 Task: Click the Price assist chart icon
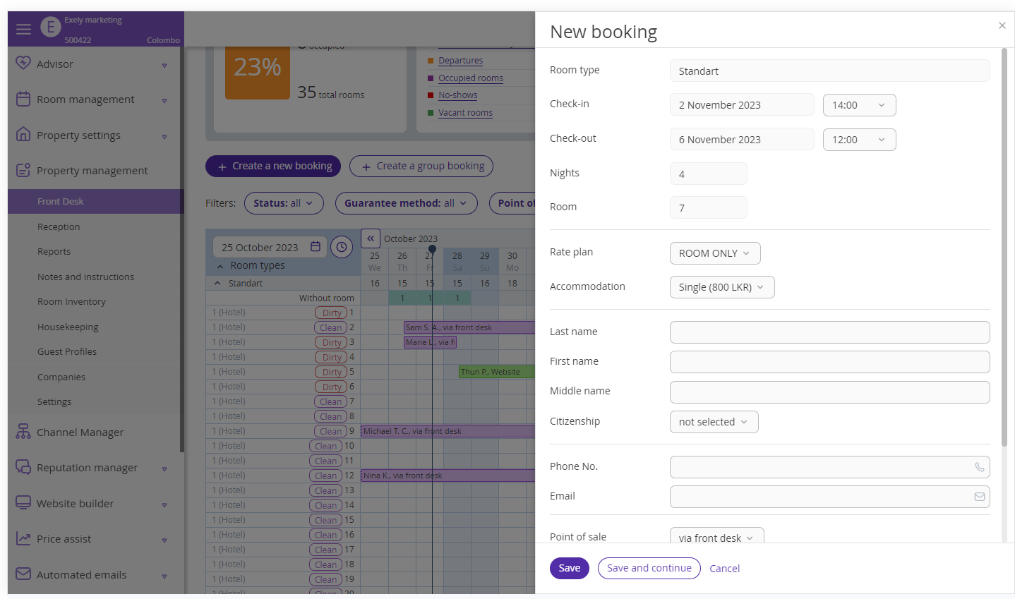(x=23, y=538)
